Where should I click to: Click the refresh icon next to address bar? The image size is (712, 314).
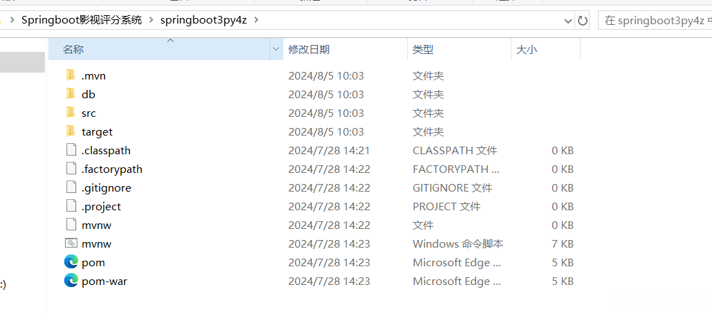tap(583, 20)
